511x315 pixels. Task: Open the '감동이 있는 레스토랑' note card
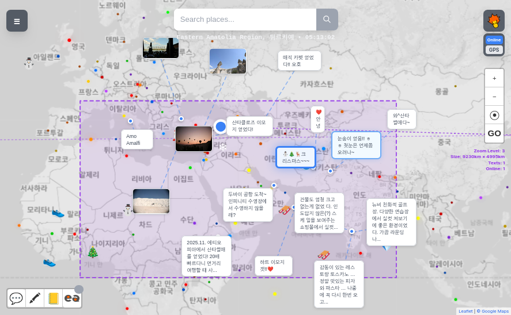(339, 284)
